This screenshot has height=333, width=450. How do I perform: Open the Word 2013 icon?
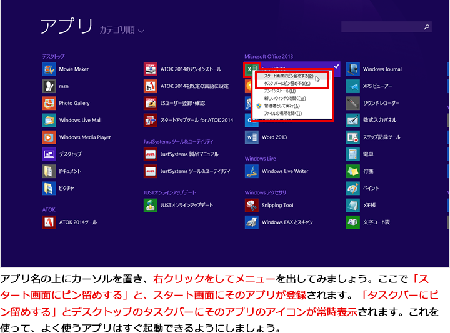coord(252,137)
